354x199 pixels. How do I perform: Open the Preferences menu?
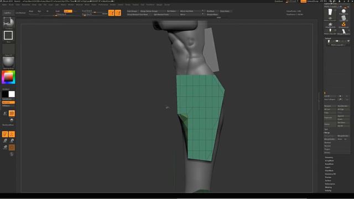tap(103, 4)
